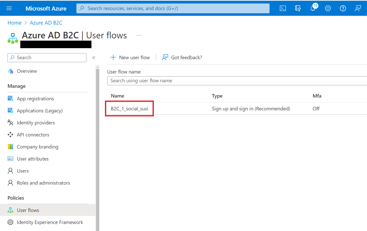Sort by Name column header
Screen dimensions: 367x231
117,96
